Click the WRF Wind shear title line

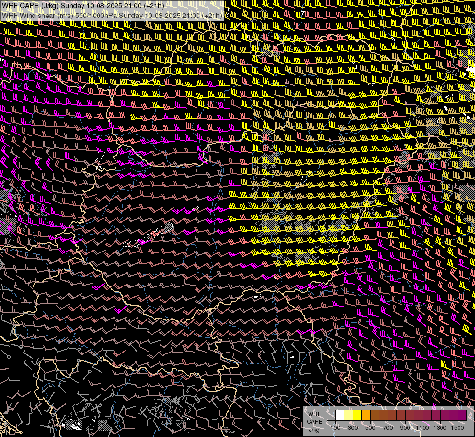coord(112,15)
